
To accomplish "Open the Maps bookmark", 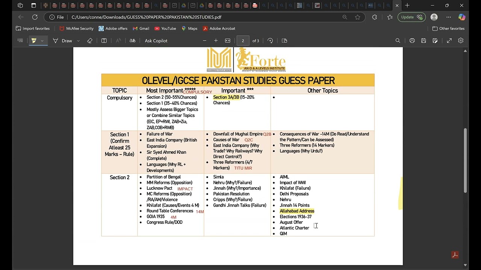I will [189, 28].
